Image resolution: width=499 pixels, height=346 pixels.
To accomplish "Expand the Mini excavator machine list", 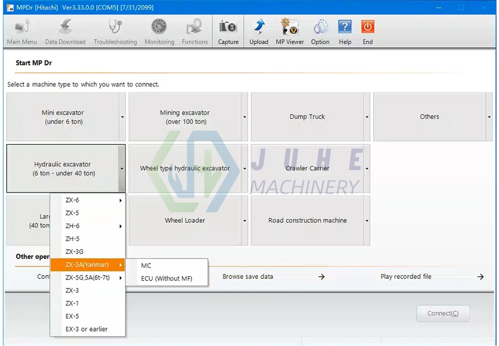I will click(x=122, y=117).
